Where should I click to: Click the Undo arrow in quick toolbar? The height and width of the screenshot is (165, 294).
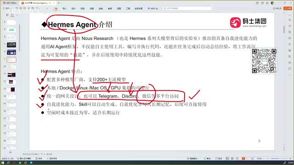[x=37, y=8]
